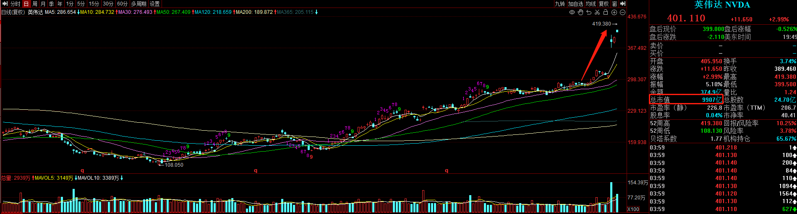
Task: Open the 均线 moving average options
Action: point(591,4)
